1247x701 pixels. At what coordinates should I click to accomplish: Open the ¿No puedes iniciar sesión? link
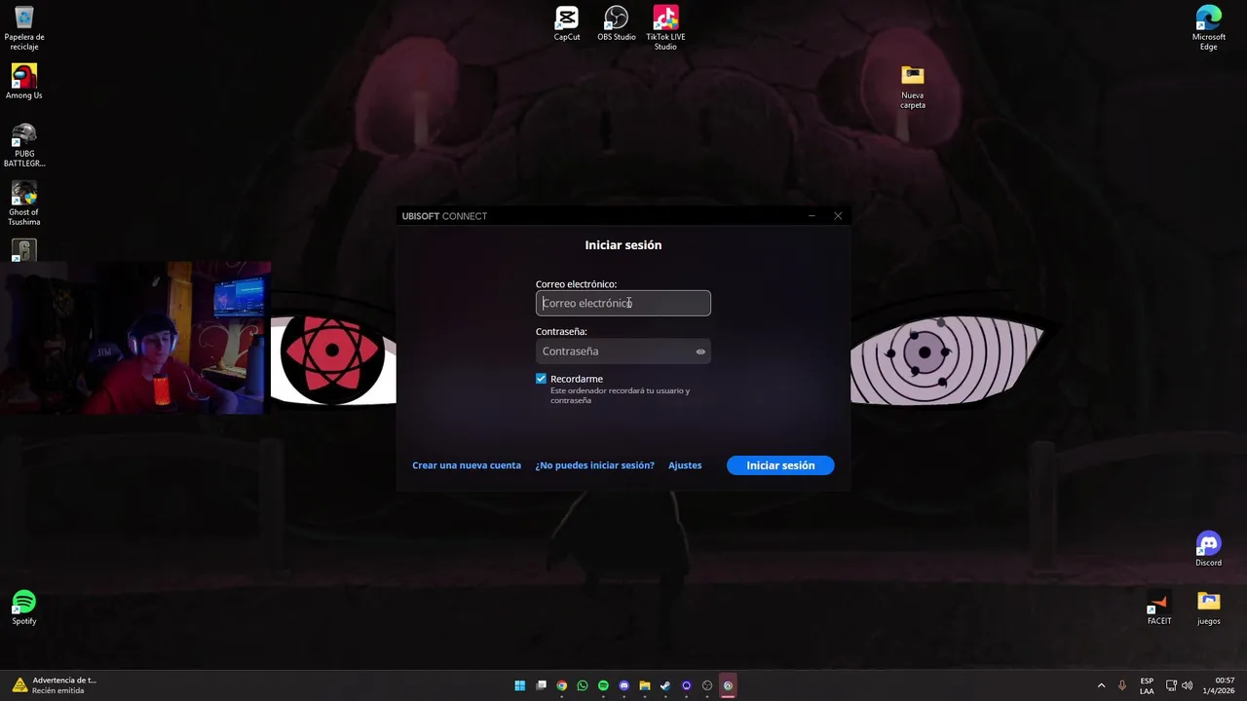(595, 465)
